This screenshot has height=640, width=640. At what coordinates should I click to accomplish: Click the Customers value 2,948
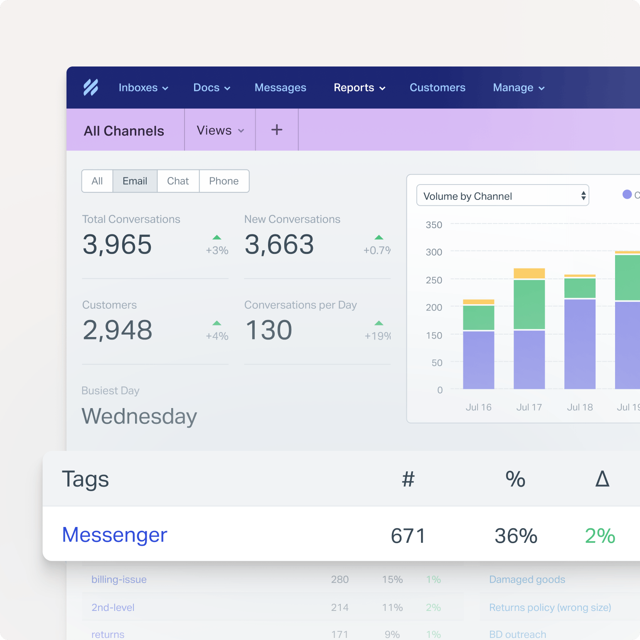pos(118,330)
